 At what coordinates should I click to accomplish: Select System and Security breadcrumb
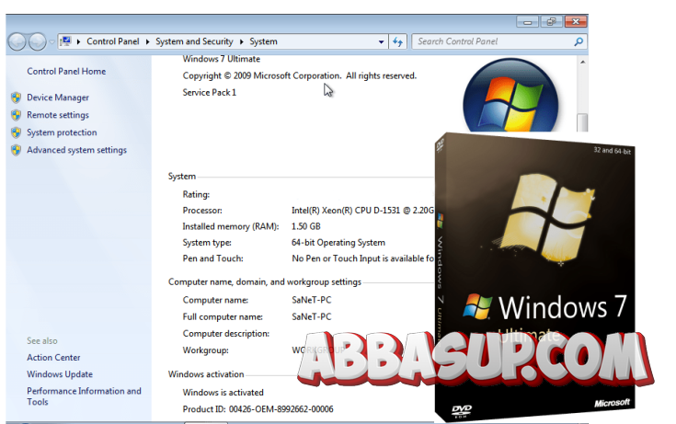[194, 41]
